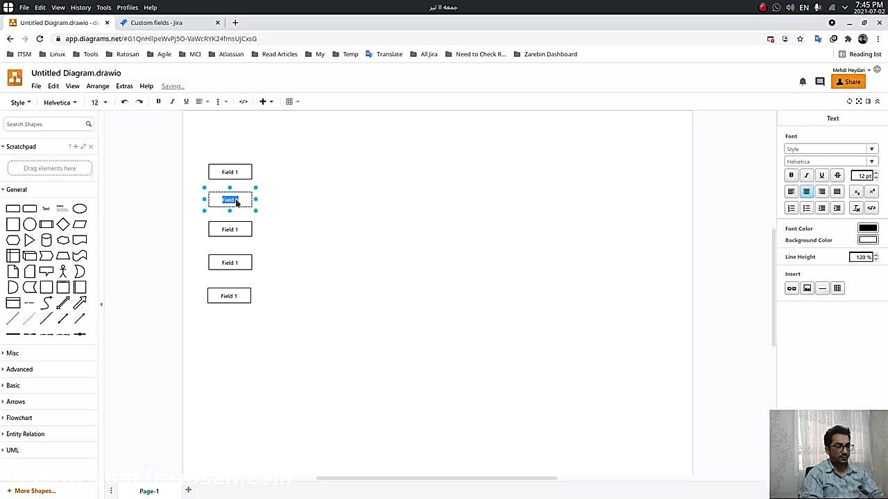Open toolbar table dropdown
Viewport: 888px width, 499px height.
coord(293,102)
